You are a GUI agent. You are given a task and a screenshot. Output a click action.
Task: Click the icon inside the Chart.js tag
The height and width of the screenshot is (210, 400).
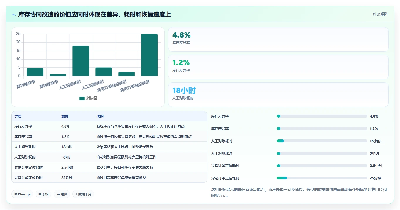coord(16,194)
